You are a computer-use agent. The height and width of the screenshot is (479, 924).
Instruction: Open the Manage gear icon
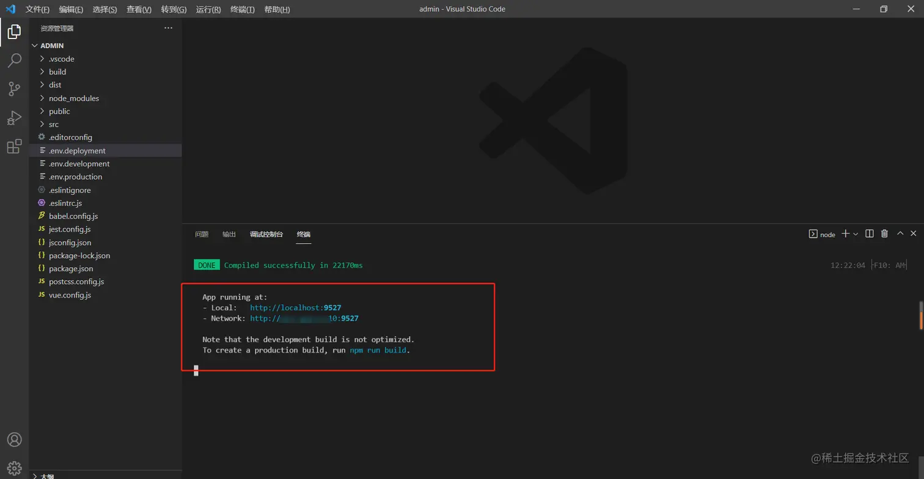coord(14,468)
